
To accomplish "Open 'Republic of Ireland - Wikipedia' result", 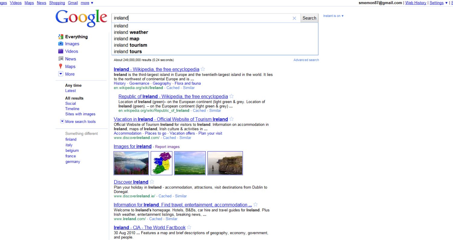I will coord(173,97).
